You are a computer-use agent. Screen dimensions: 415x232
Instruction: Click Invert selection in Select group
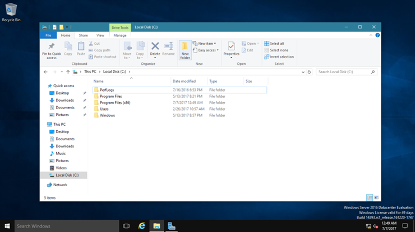tap(279, 57)
